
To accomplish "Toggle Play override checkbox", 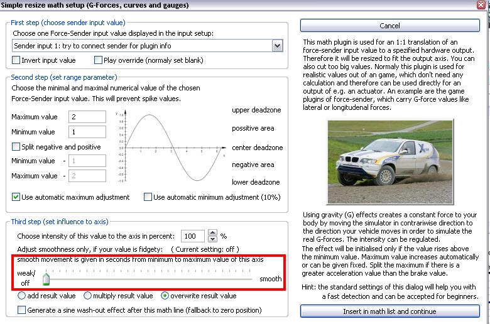I will 98,60.
